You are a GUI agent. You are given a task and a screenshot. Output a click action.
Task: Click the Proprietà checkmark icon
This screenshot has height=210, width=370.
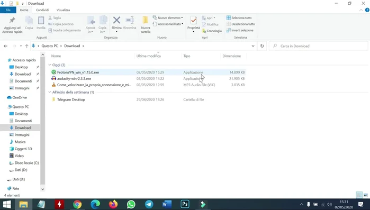point(194,20)
